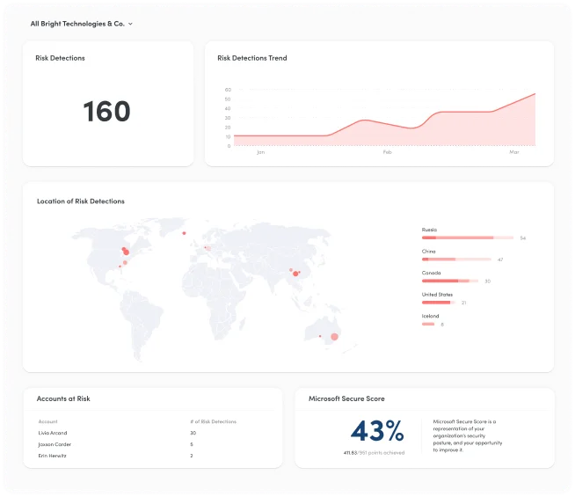
Task: Click the 47 count next to China
Action: click(500, 259)
